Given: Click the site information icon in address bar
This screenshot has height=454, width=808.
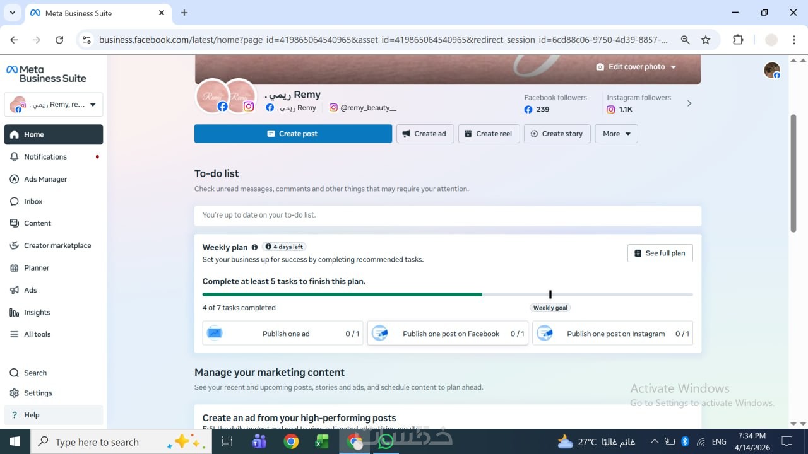Looking at the screenshot, I should pos(87,40).
